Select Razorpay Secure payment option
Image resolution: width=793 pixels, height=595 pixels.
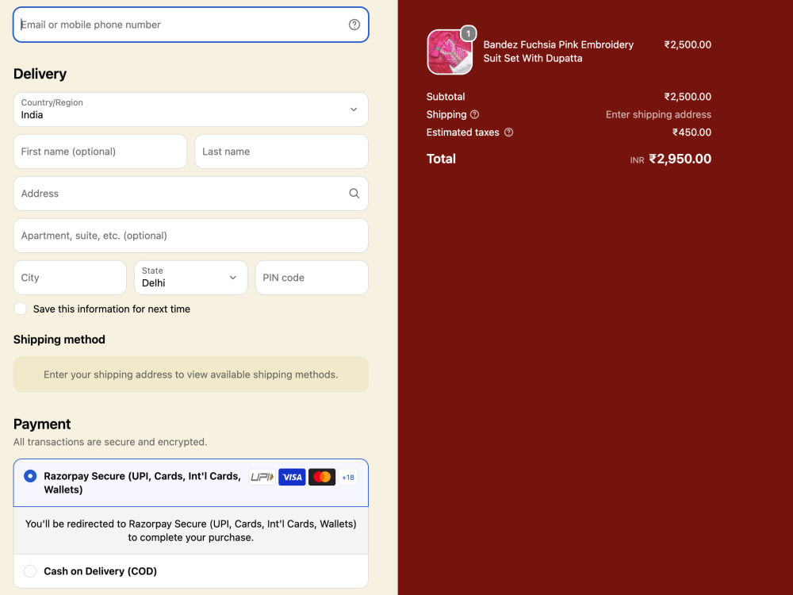[30, 476]
